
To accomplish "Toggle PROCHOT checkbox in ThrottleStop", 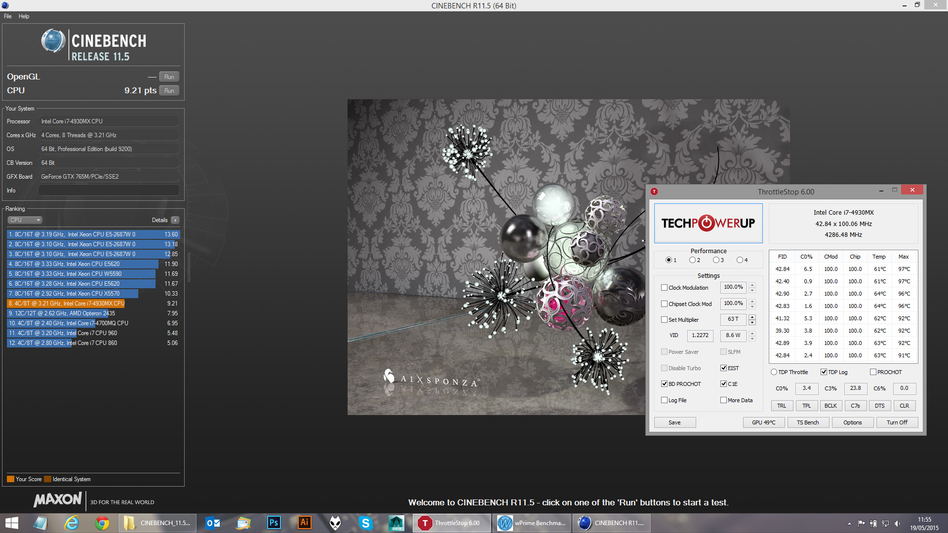I will [x=873, y=372].
